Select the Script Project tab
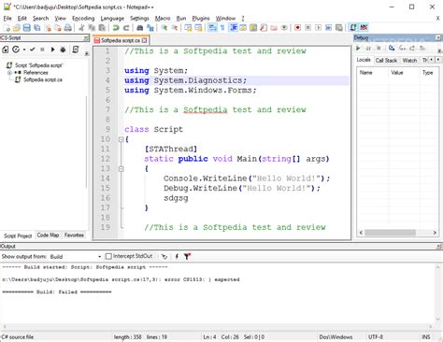The height and width of the screenshot is (342, 443). coord(18,235)
